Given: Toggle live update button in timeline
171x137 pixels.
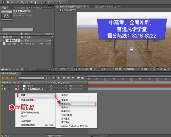Looking at the screenshot, I should pos(54,78).
